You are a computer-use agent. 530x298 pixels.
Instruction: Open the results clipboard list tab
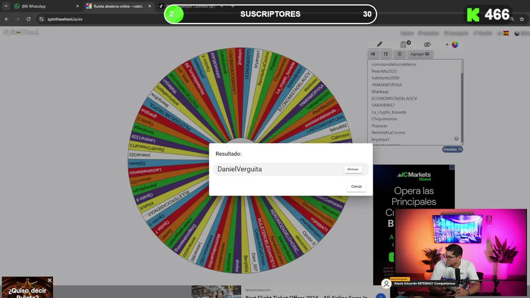click(x=404, y=44)
